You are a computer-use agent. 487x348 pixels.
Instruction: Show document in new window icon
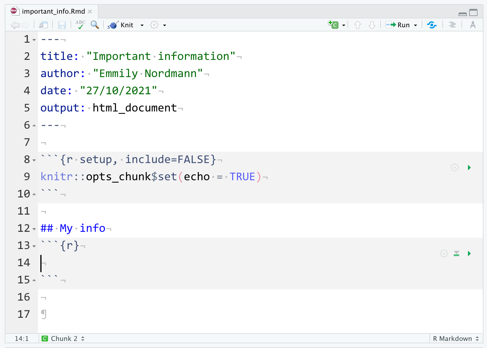tap(43, 25)
